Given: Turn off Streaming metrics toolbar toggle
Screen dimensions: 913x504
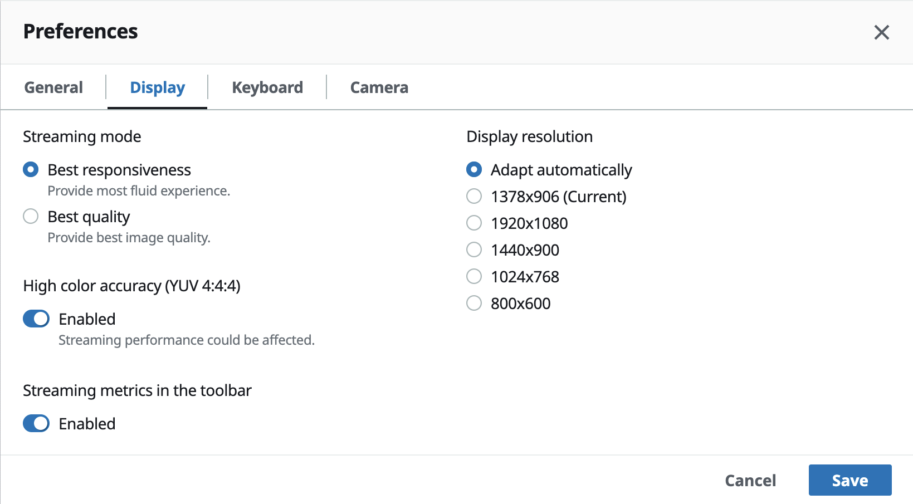Looking at the screenshot, I should click(x=36, y=423).
